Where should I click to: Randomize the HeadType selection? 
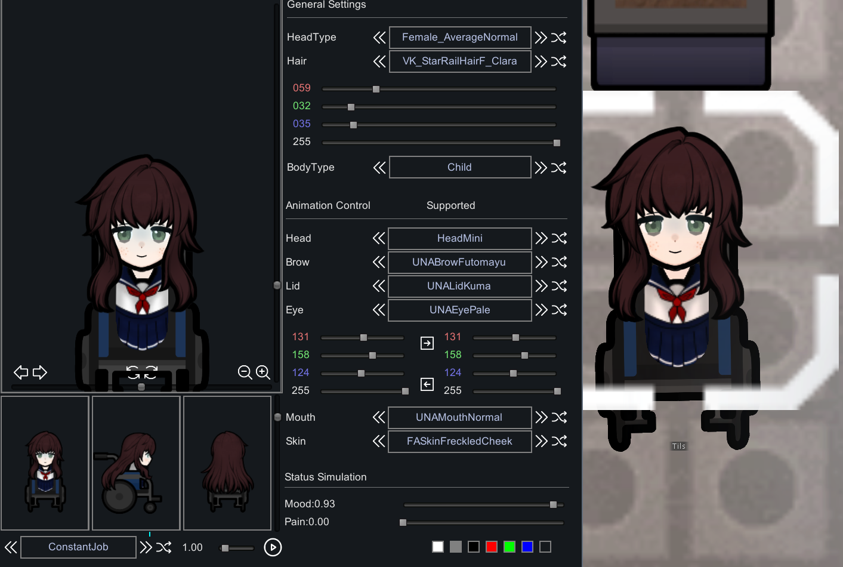click(x=559, y=38)
